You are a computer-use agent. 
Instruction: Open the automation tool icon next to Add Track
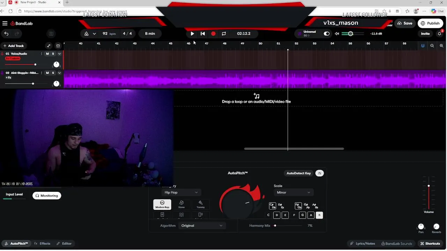point(49,46)
